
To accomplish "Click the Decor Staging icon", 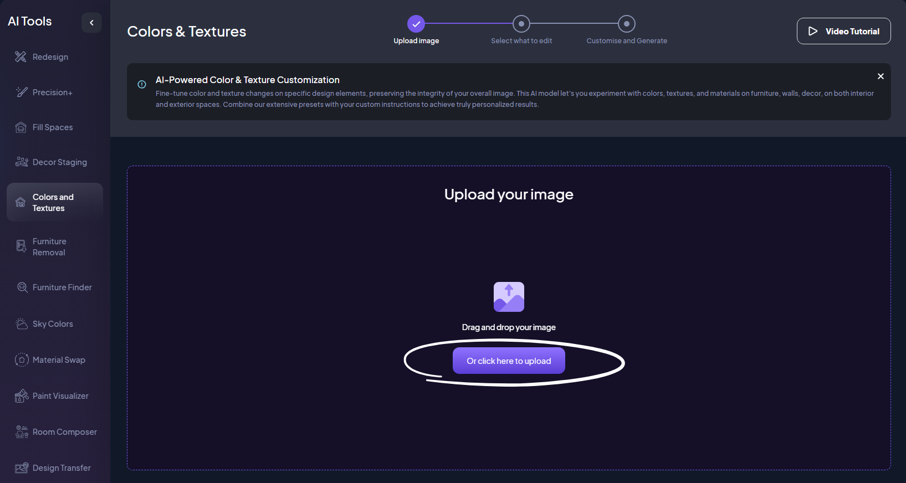I will (22, 162).
